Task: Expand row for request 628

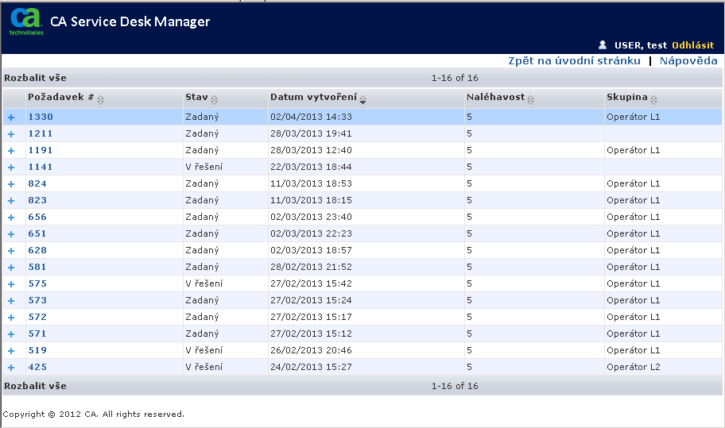Action: (11, 250)
